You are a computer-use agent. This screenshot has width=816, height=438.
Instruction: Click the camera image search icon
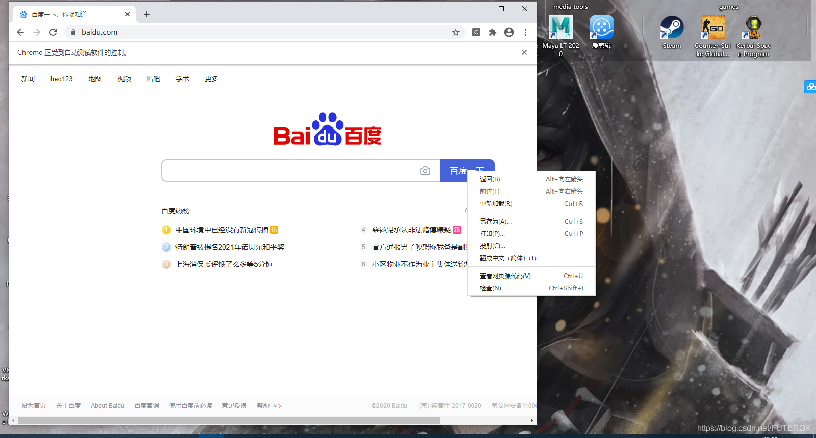(x=425, y=171)
